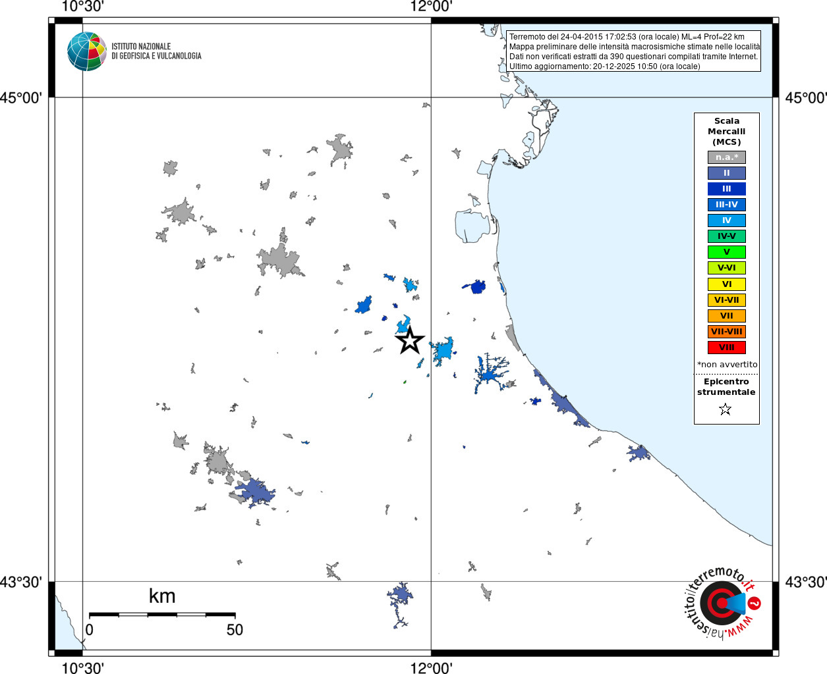The image size is (827, 674).
Task: Click the 12°00' longitude label at top
Action: tap(431, 7)
